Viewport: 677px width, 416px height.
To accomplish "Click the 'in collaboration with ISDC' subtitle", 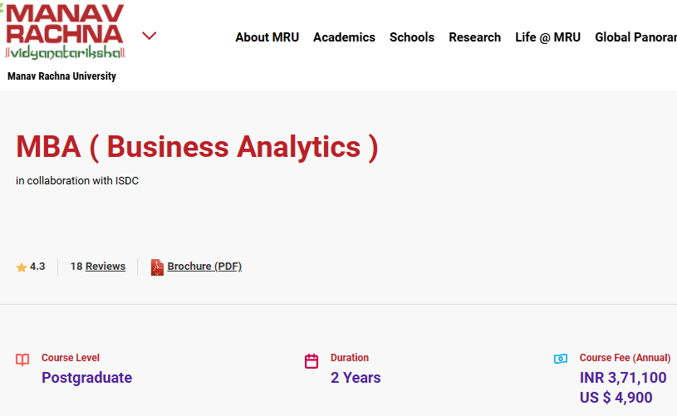I will pos(77,181).
